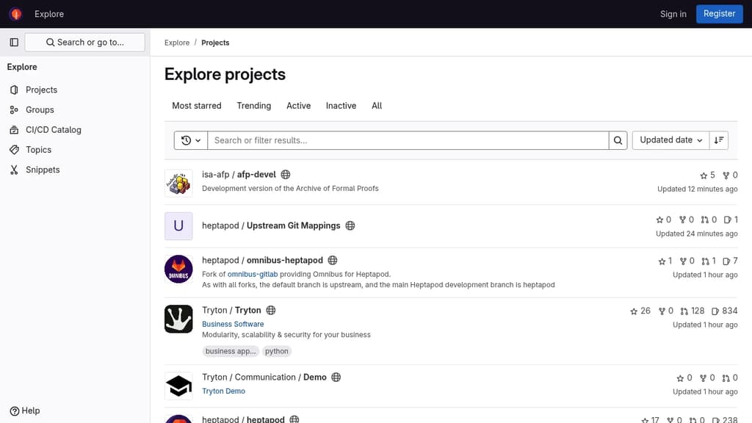Open the Tryton / Tryton project
752x423 pixels.
231,311
